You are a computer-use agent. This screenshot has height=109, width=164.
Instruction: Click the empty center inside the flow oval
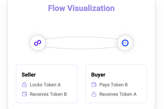coord(81,43)
